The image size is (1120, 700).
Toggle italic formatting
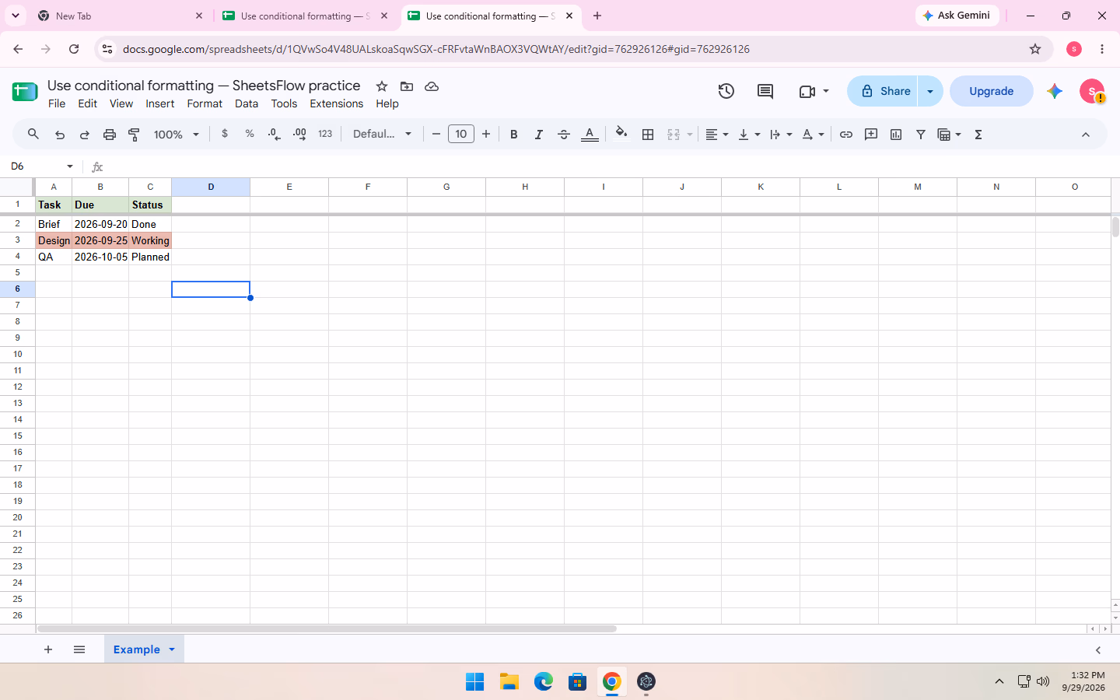(539, 135)
